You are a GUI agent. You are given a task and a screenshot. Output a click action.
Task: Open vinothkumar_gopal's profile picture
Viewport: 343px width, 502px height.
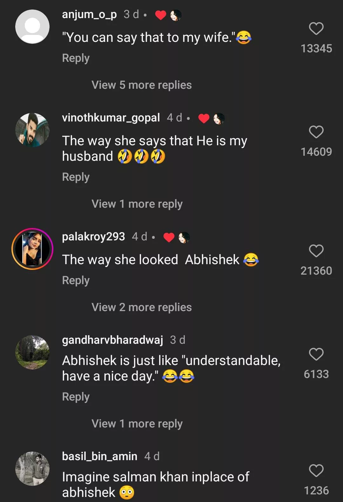tap(32, 130)
